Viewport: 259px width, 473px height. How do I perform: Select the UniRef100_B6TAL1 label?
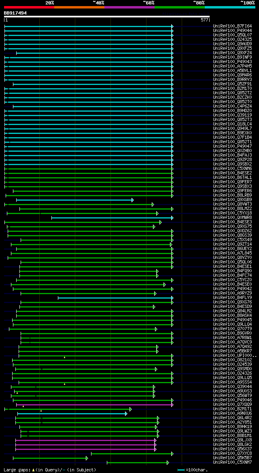(x=232, y=177)
